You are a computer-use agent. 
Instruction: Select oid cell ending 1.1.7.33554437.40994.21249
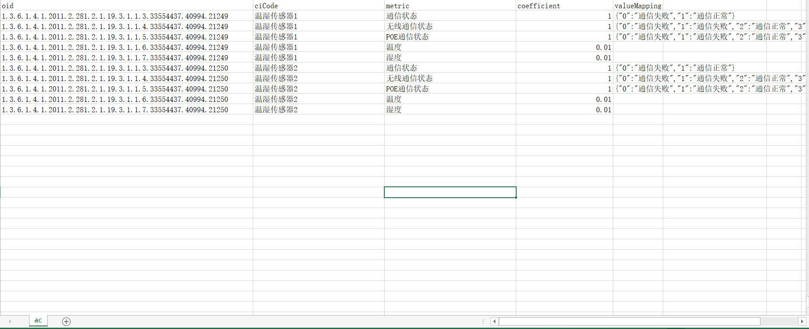(x=127, y=58)
